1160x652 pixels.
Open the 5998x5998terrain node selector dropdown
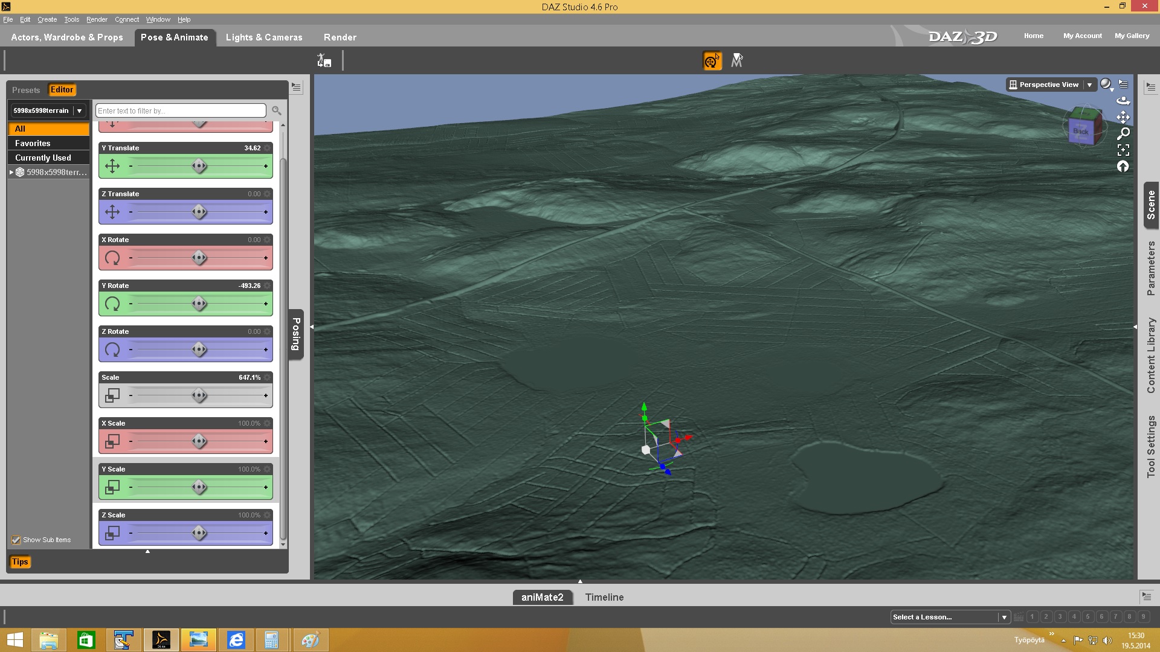point(79,111)
